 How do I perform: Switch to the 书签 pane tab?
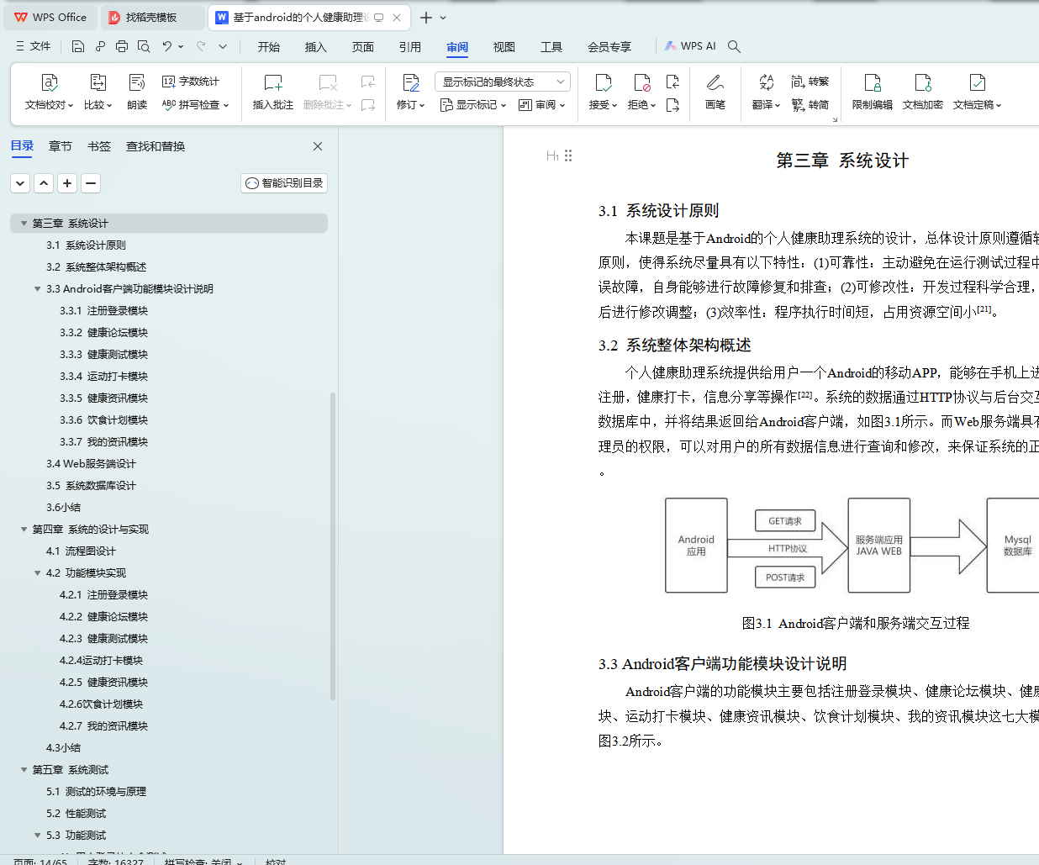point(99,146)
